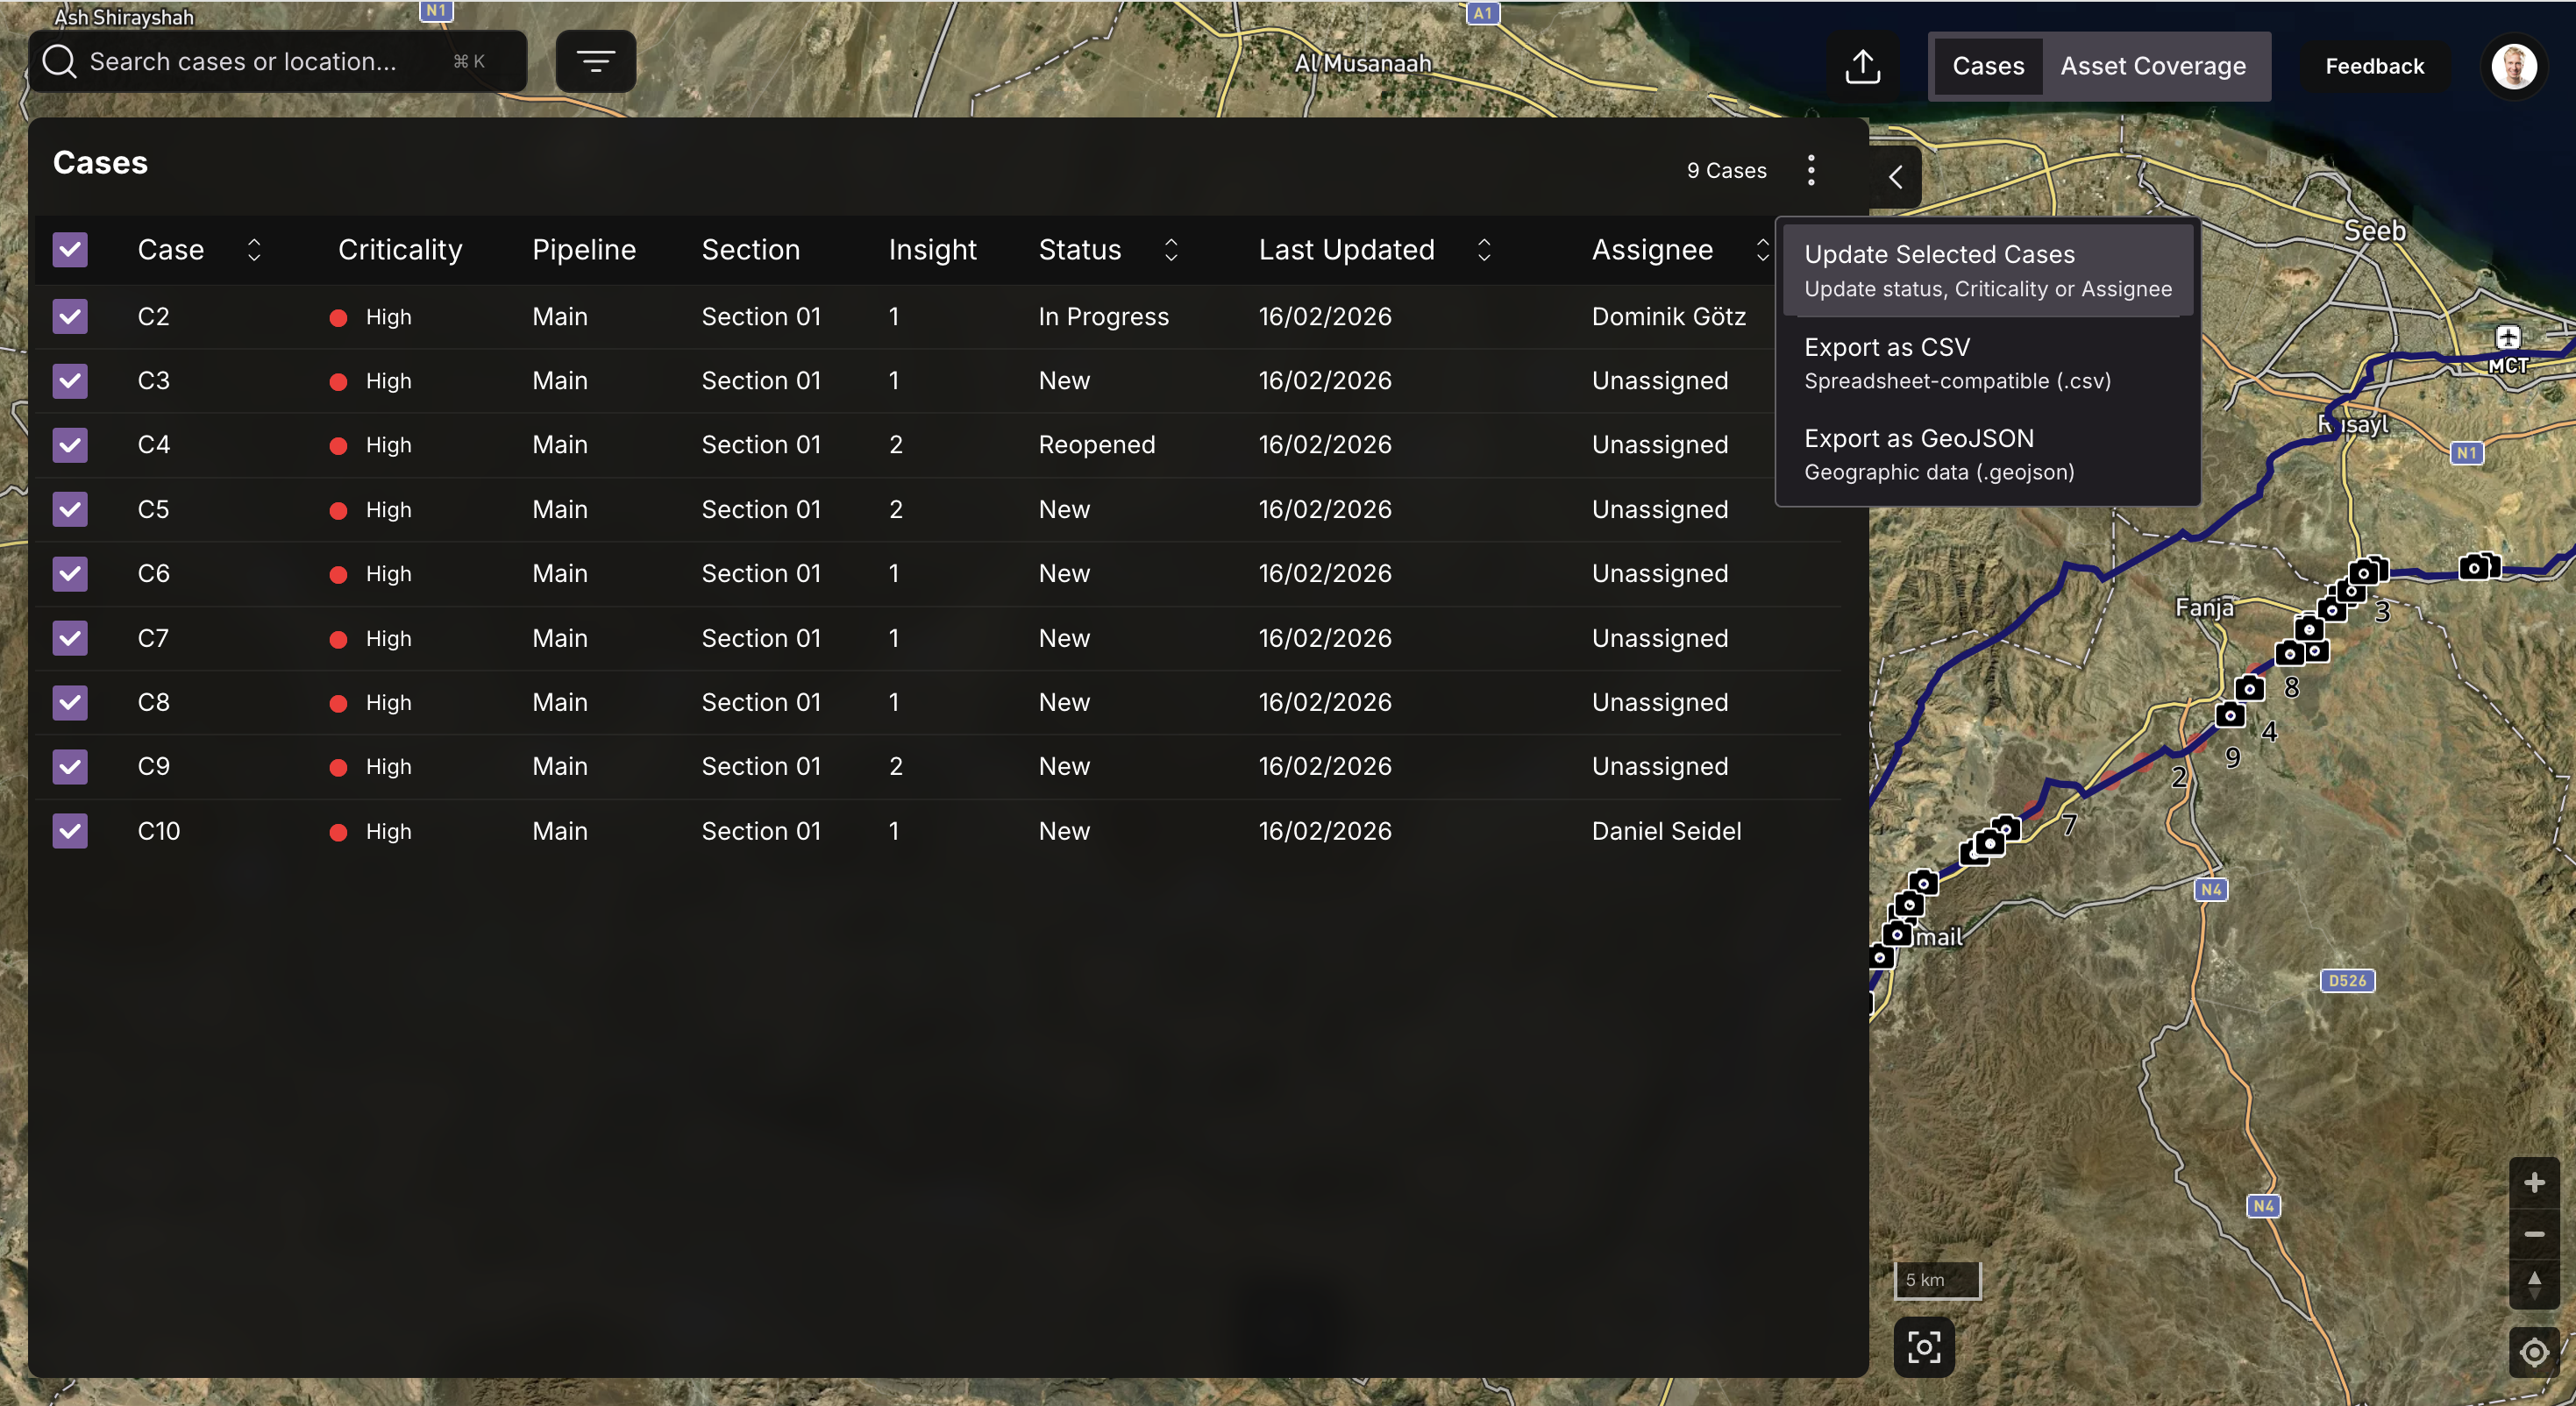2576x1406 pixels.
Task: Zoom out on the map
Action: (x=2533, y=1234)
